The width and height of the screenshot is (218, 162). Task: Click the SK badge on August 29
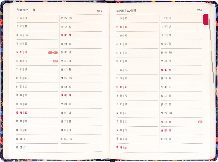point(200,122)
